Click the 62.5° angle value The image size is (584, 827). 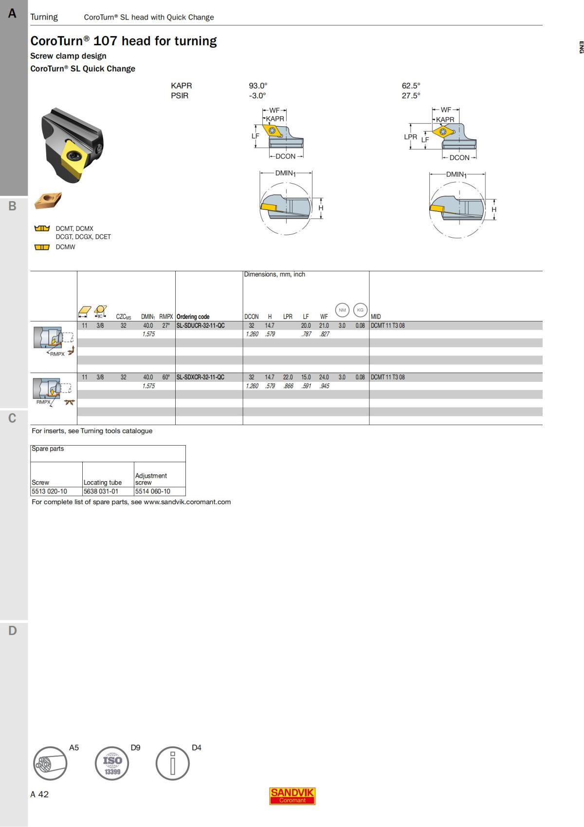(x=411, y=85)
